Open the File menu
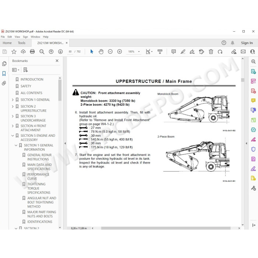Viewport: 258px width, 258px height. 3,37
